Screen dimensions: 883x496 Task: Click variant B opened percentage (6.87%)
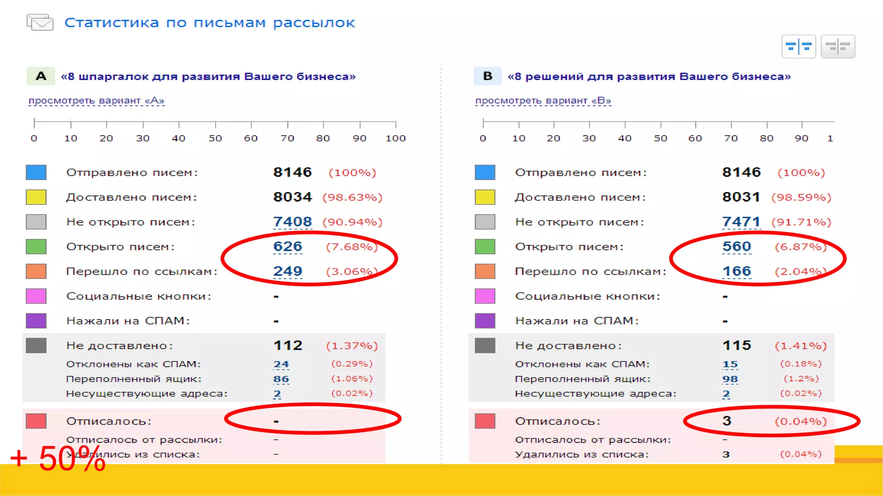coord(801,247)
